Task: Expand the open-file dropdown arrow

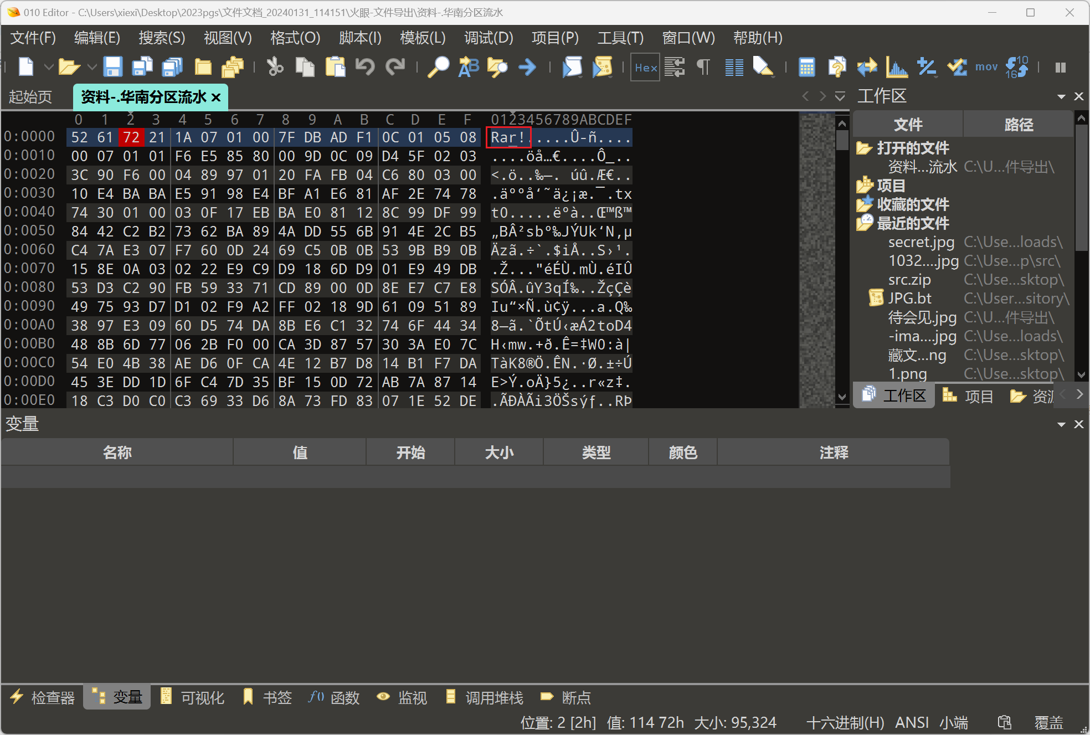Action: click(x=92, y=67)
